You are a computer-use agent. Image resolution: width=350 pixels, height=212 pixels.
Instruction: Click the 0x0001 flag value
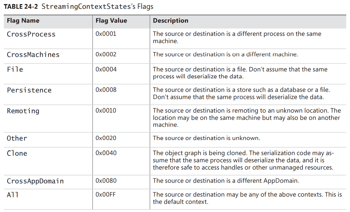tap(106, 34)
